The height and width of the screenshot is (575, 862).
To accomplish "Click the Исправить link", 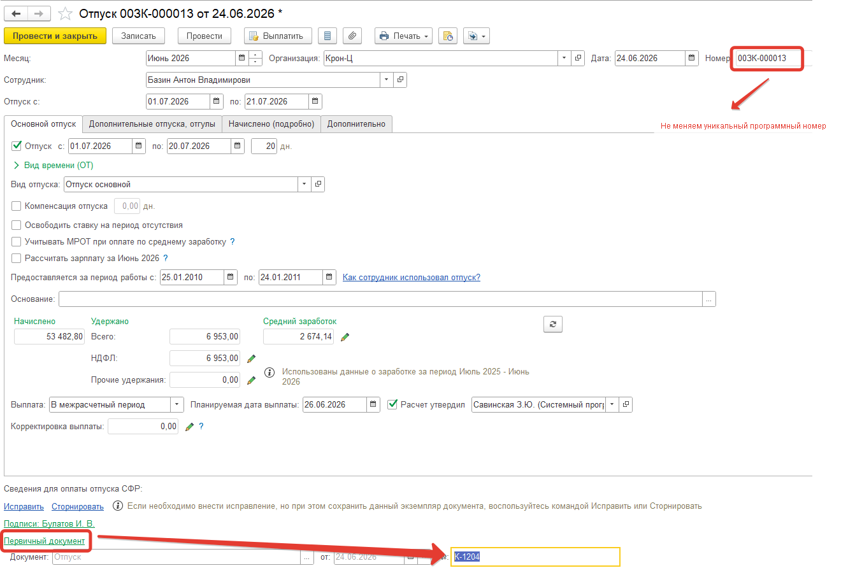I will [24, 506].
